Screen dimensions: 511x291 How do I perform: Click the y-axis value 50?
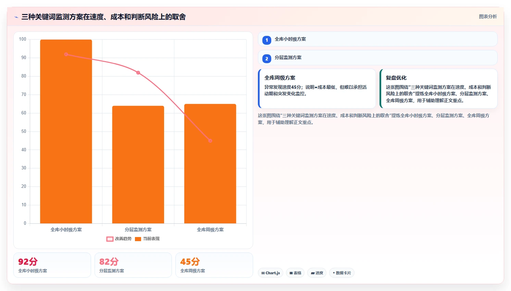[24, 131]
